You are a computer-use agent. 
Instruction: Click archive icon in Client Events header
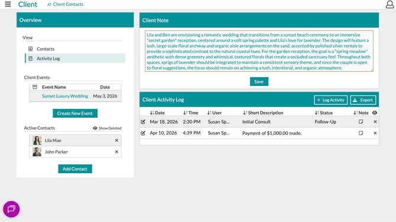(x=35, y=87)
